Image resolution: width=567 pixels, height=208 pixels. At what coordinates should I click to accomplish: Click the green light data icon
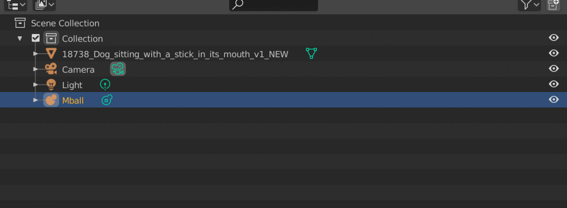point(105,85)
